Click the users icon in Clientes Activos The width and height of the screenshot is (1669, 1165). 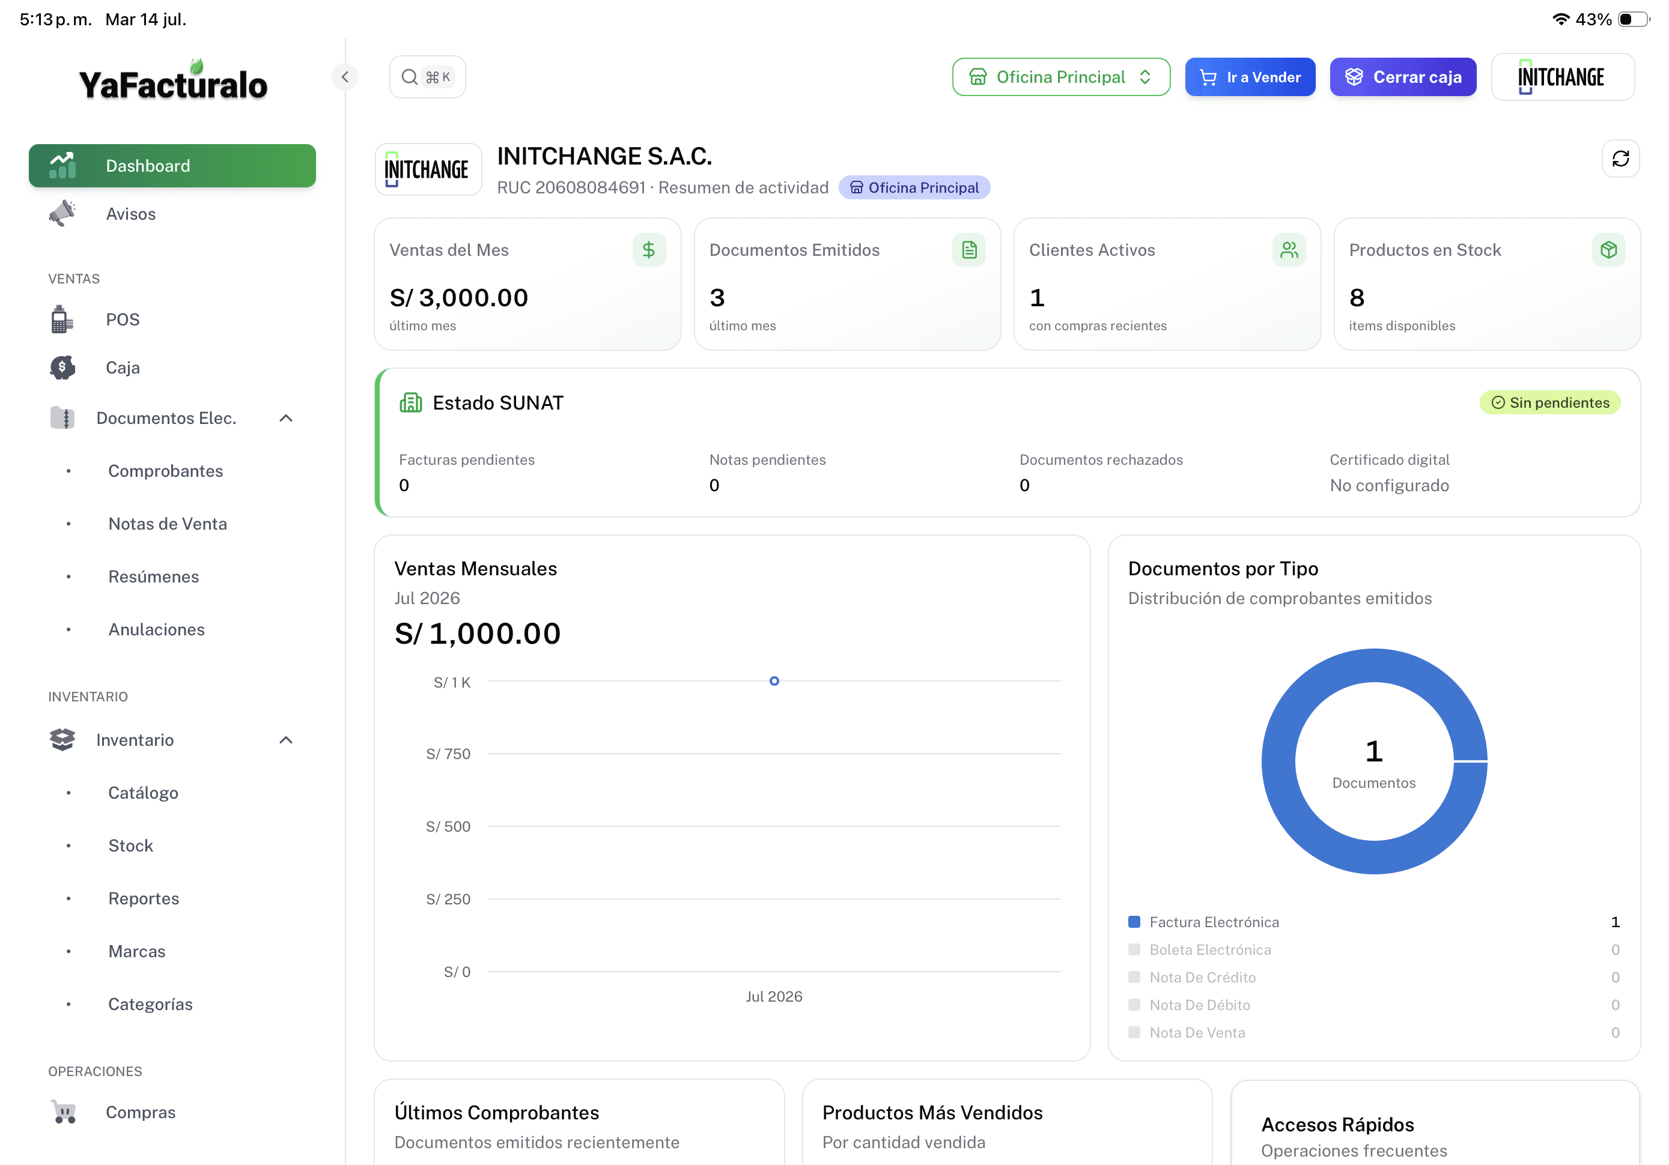tap(1289, 250)
